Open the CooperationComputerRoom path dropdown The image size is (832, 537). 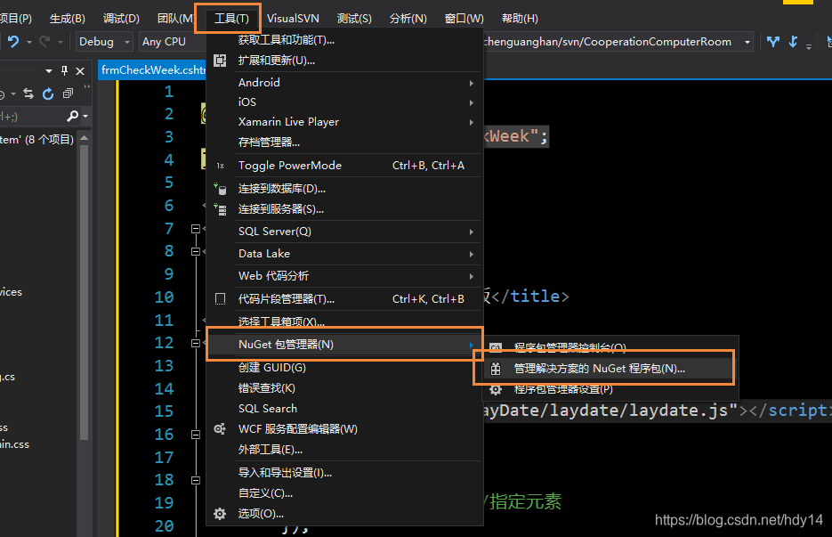pyautogui.click(x=747, y=42)
